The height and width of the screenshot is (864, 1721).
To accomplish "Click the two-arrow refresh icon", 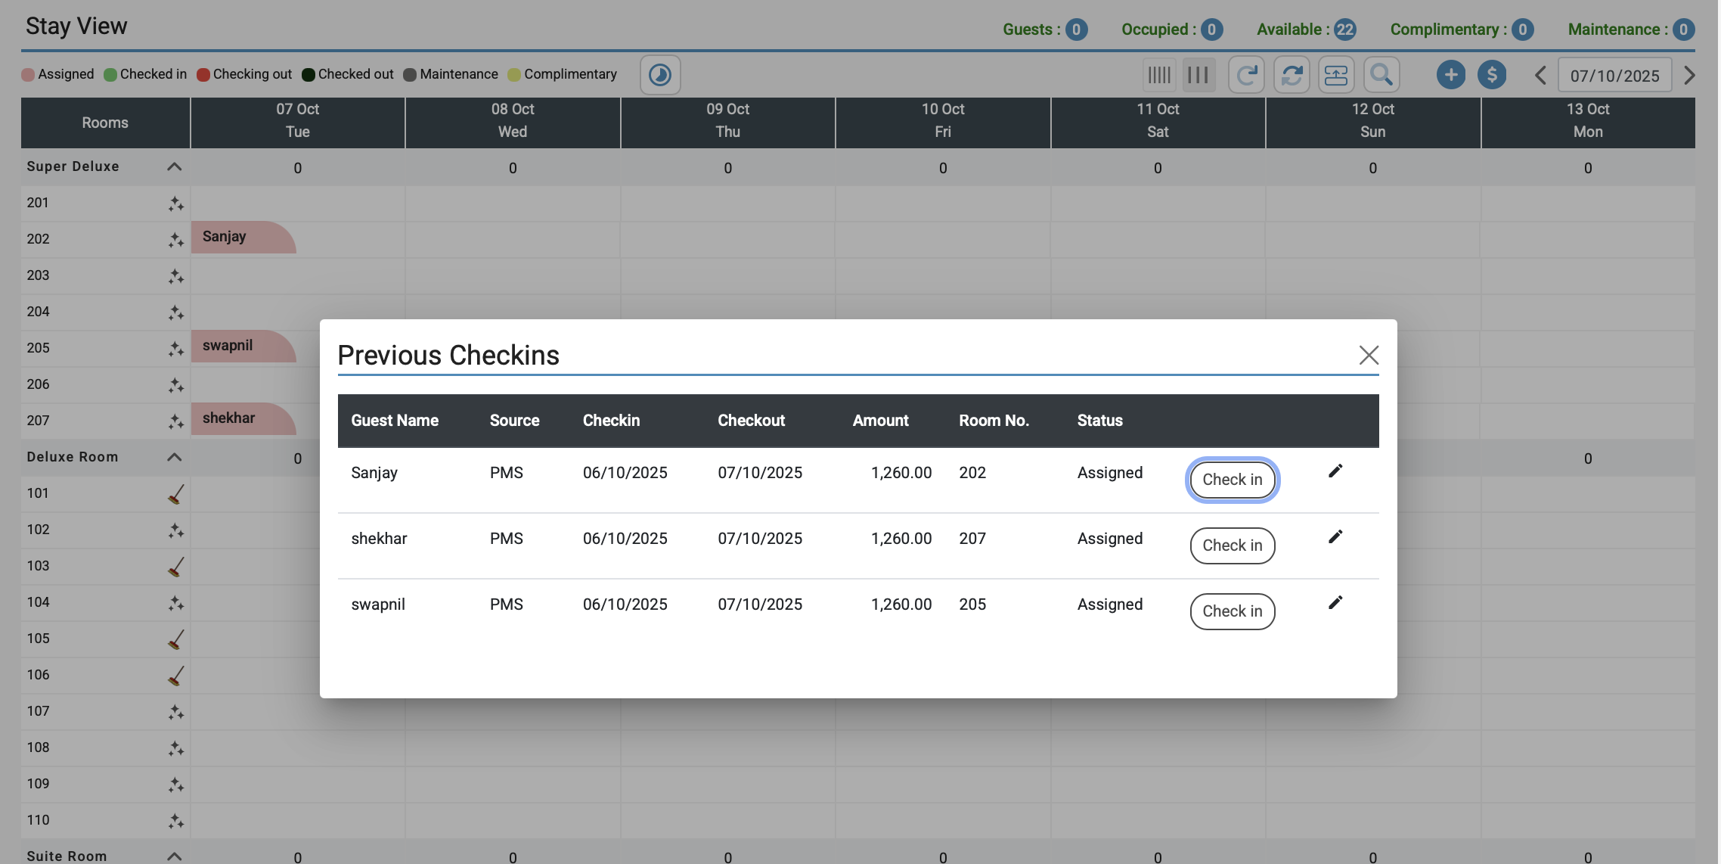I will (x=1292, y=75).
